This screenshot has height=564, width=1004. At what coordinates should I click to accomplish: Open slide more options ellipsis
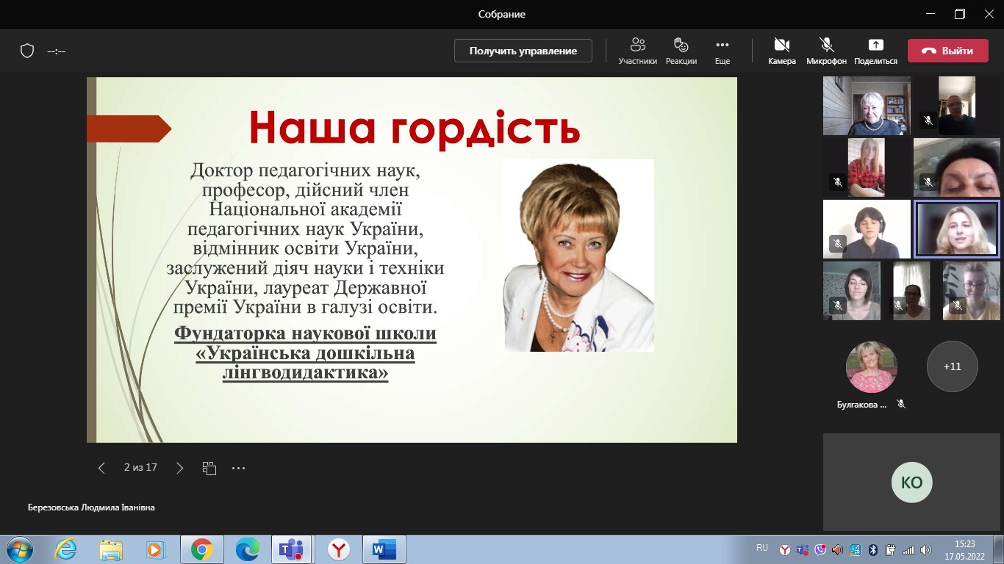click(x=238, y=468)
